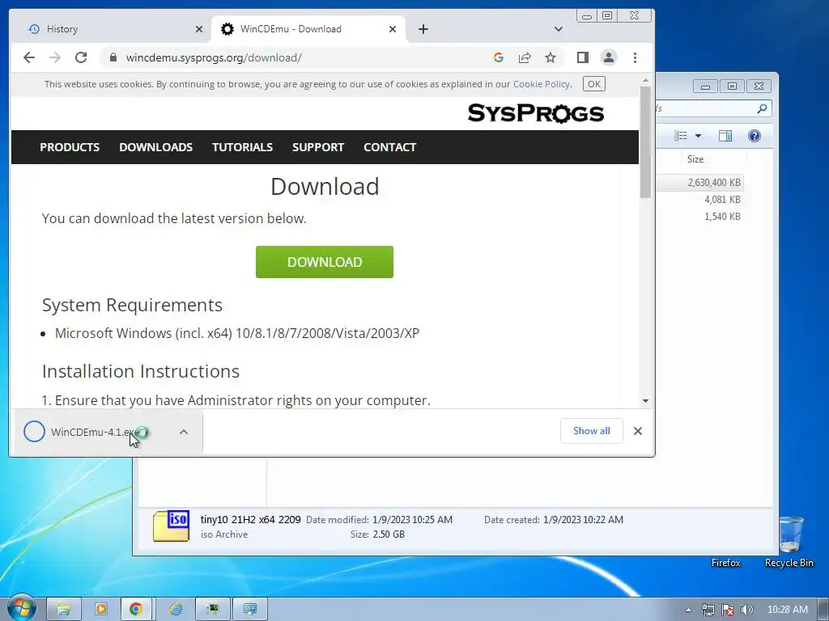Close the WinCDEmu - Download tab

tap(393, 29)
